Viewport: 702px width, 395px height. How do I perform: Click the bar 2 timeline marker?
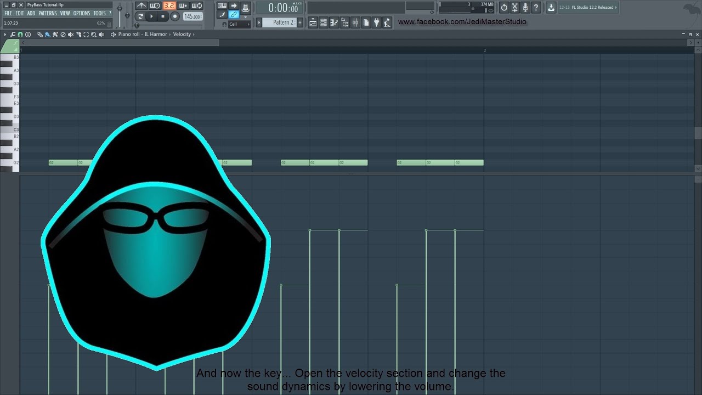(x=485, y=50)
